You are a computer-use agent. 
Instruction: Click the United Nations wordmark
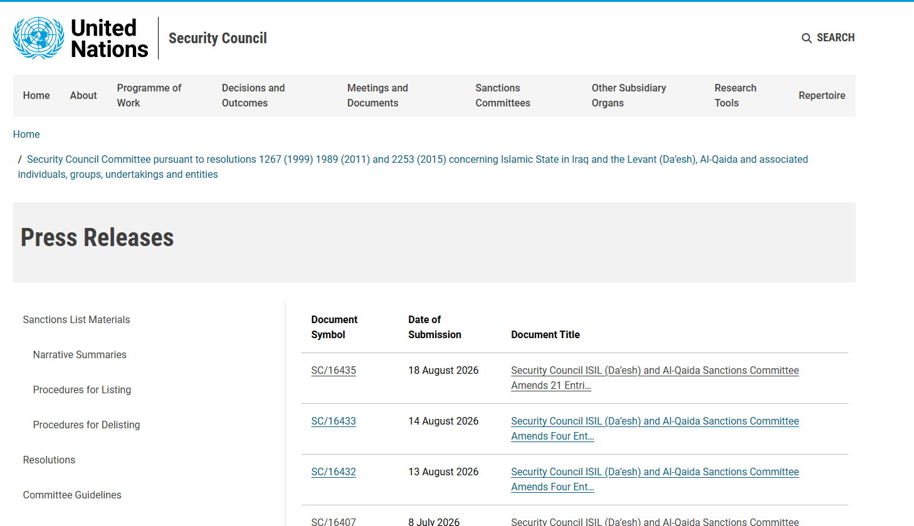coord(110,38)
